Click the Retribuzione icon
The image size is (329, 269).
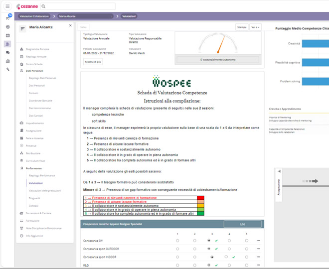[x=21, y=153]
